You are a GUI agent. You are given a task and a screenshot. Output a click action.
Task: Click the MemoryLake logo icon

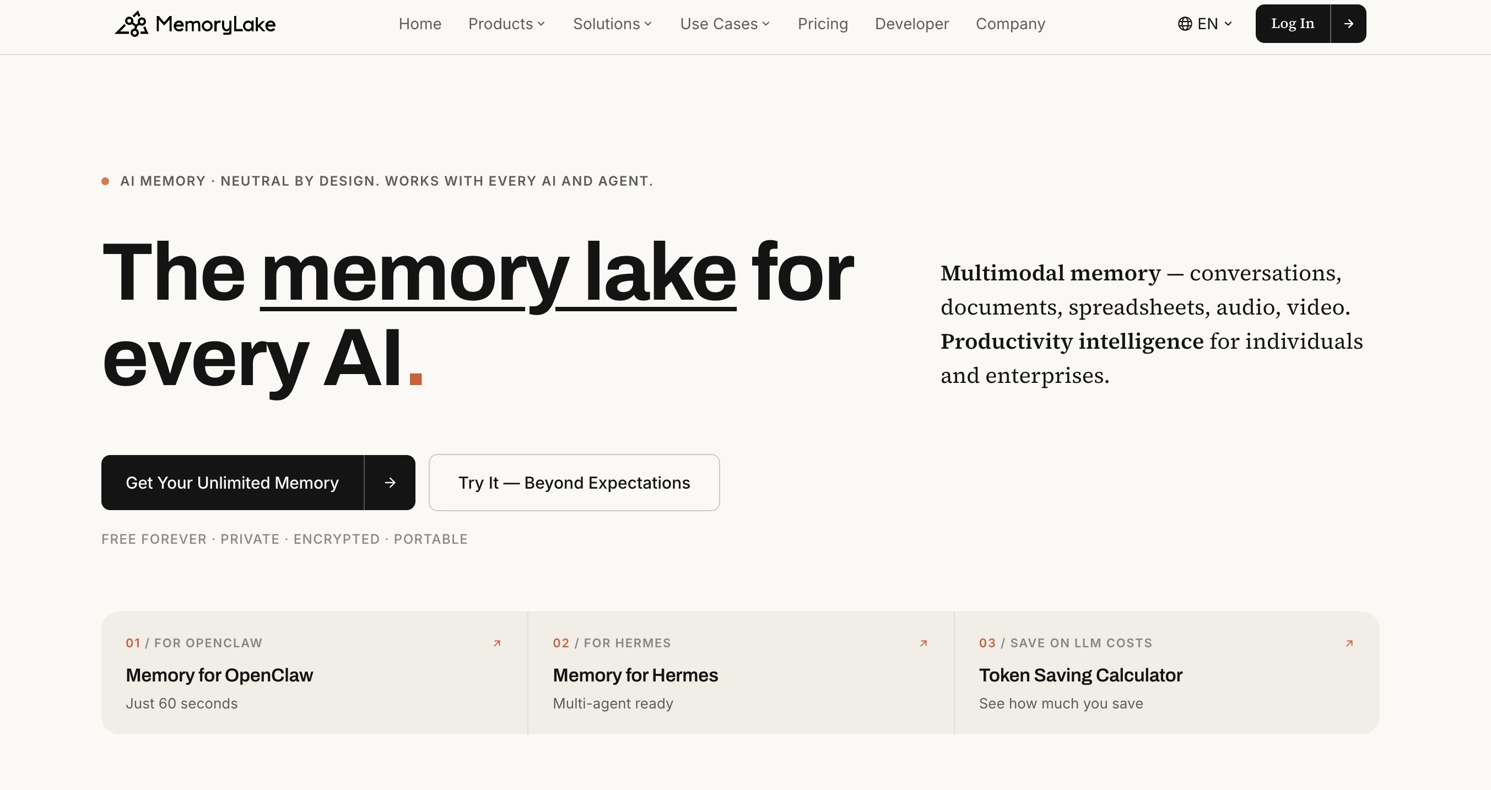pos(131,24)
